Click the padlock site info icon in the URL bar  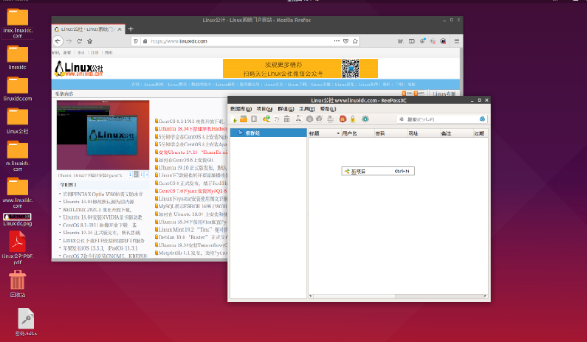(146, 41)
